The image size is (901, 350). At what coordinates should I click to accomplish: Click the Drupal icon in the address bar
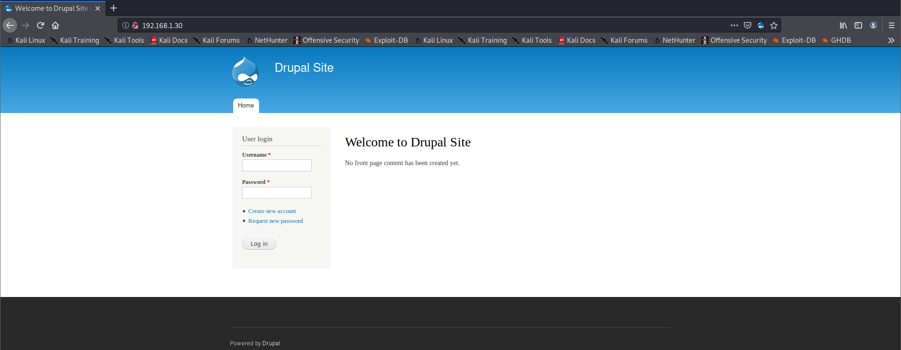click(x=761, y=25)
